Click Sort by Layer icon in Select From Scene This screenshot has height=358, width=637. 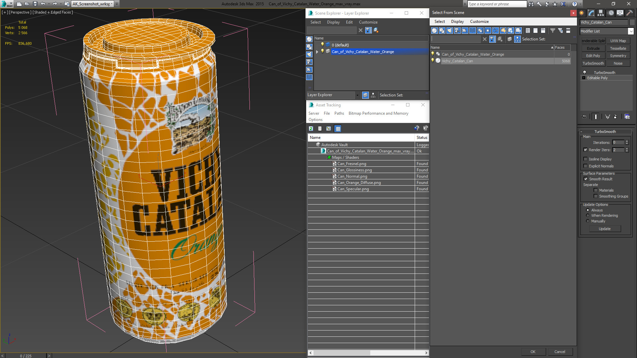[x=510, y=39]
